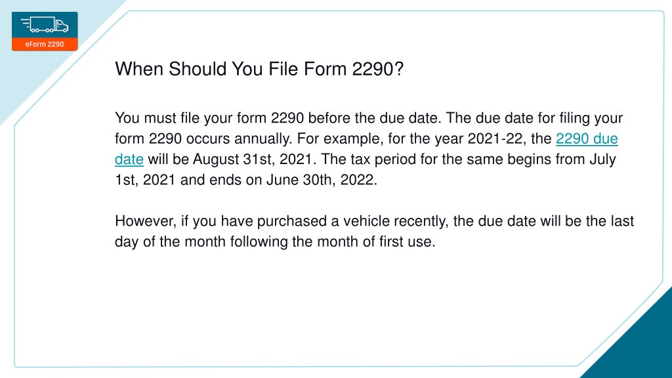This screenshot has height=378, width=672.
Task: Click the phrase 'You must file your form 2290'
Action: [209, 118]
